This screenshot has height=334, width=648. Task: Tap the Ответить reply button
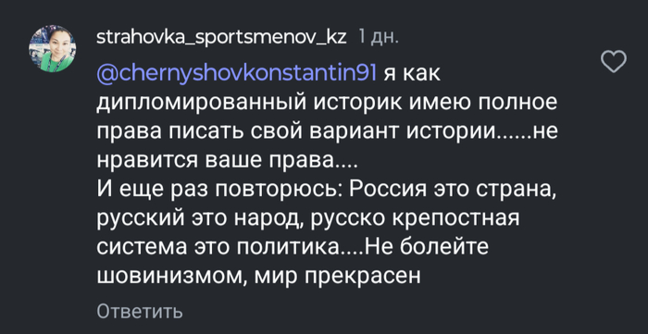pos(140,311)
